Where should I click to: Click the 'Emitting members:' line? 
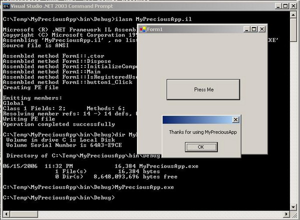(x=32, y=98)
